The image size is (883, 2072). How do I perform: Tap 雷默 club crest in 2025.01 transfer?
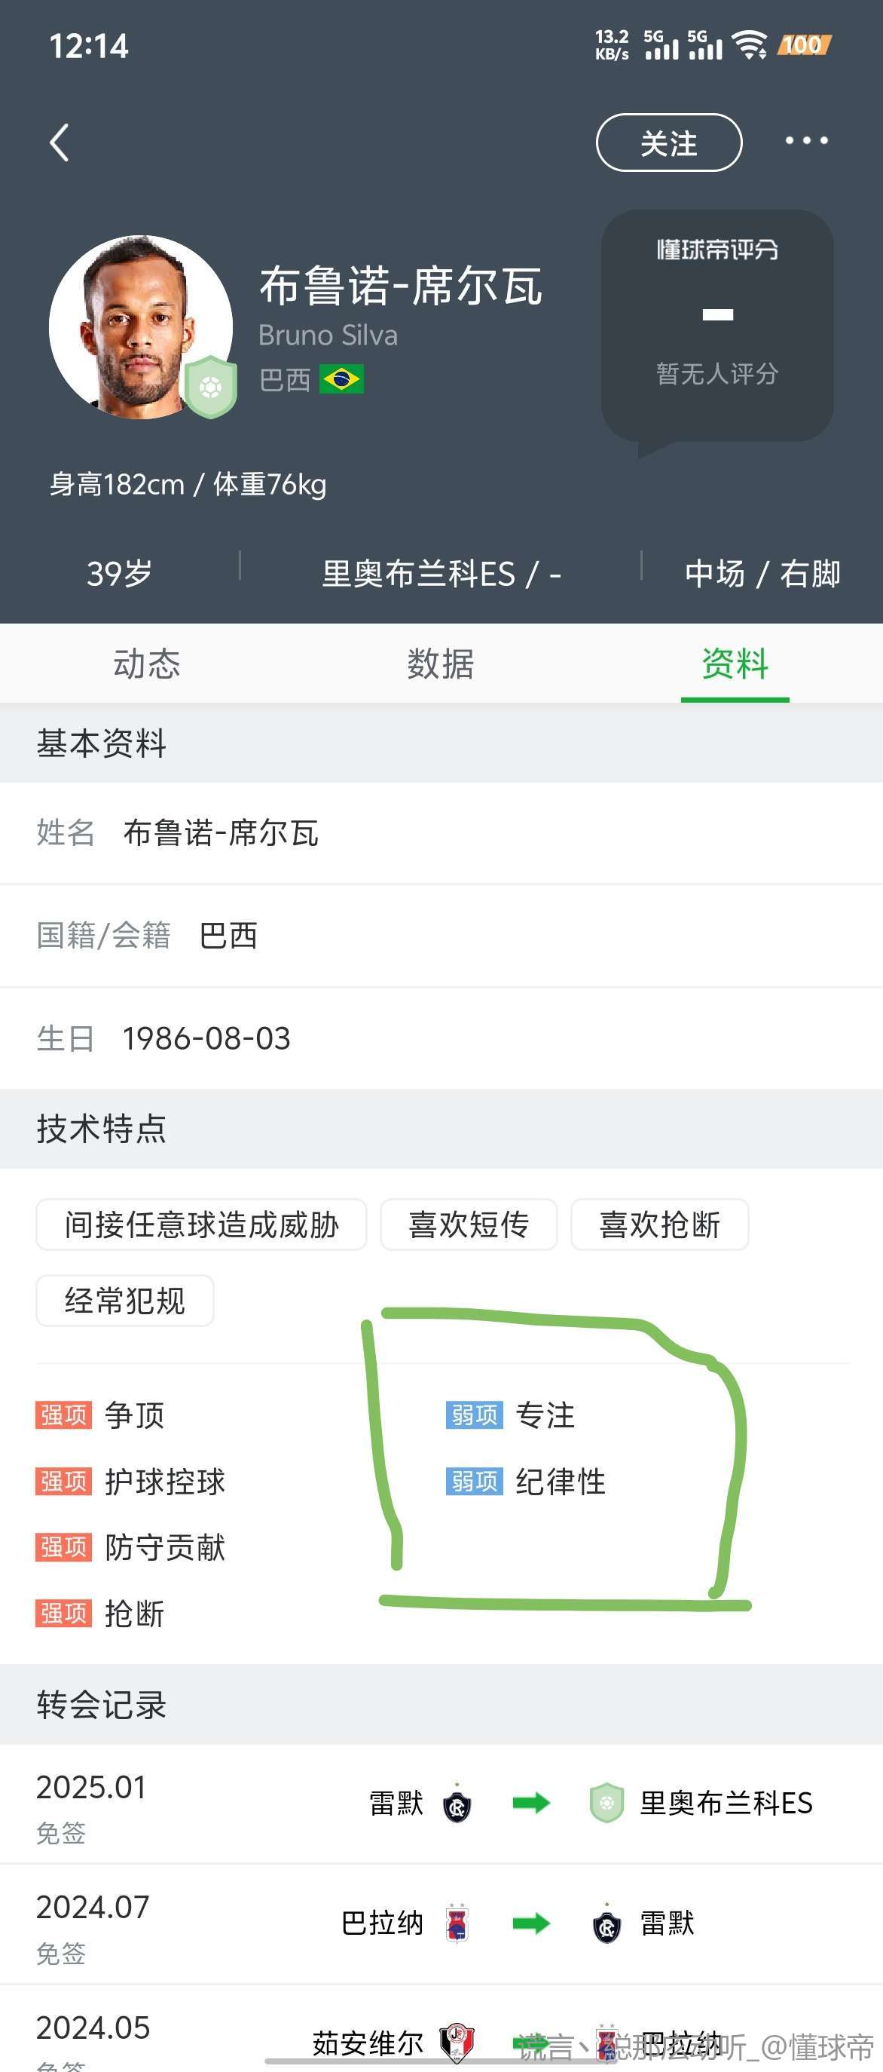457,1804
